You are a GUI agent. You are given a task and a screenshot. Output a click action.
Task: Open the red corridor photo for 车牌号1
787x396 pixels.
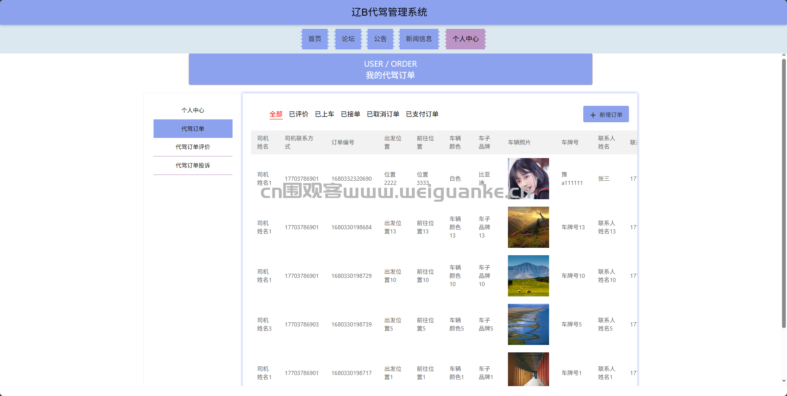click(529, 369)
